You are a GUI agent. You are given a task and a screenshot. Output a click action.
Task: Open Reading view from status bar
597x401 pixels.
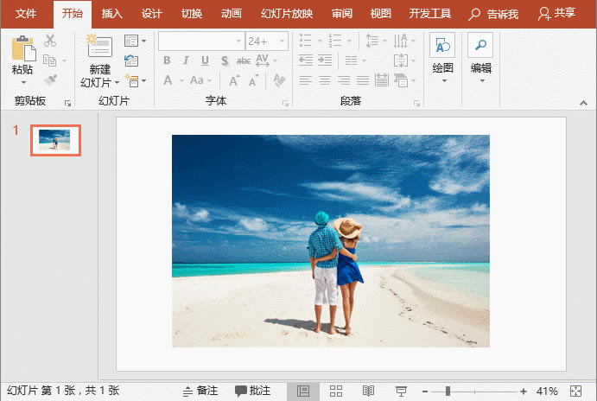tap(368, 391)
